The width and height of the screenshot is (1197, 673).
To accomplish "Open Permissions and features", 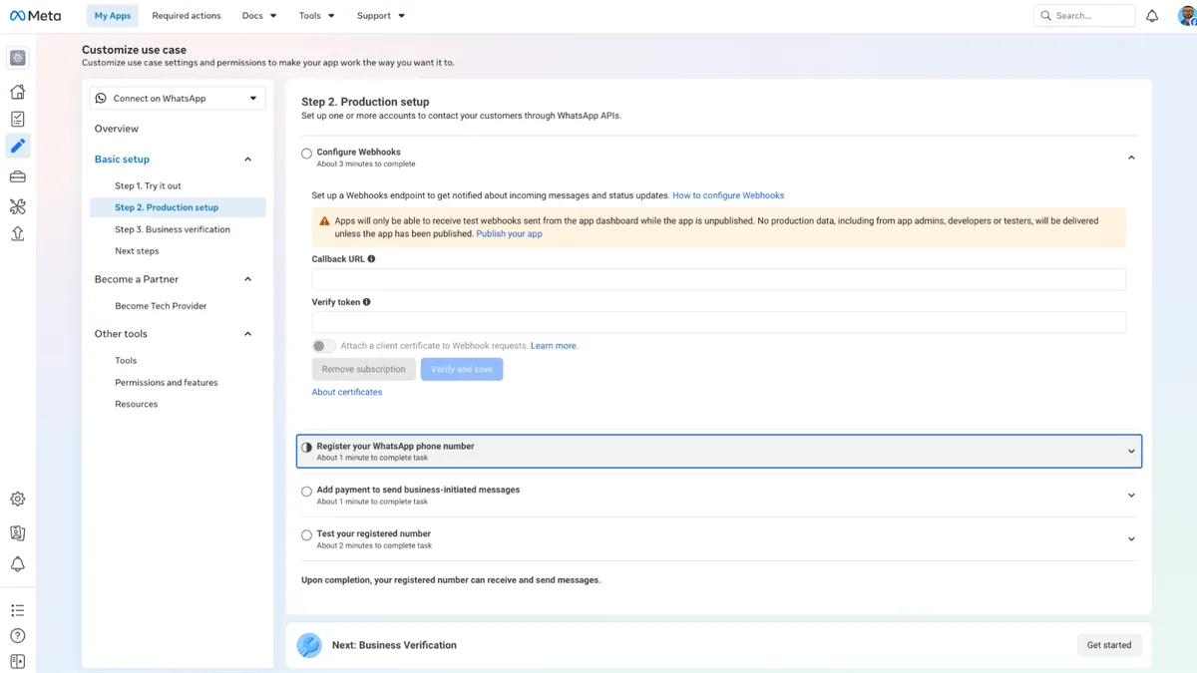I will click(x=167, y=383).
